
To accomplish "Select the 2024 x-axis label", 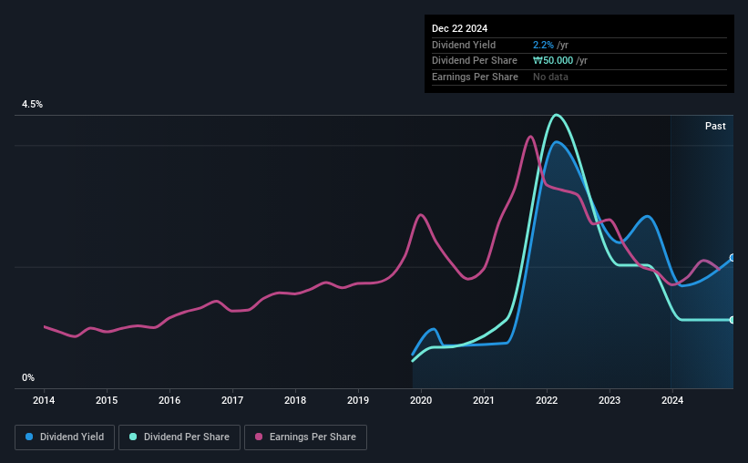I will click(x=672, y=400).
